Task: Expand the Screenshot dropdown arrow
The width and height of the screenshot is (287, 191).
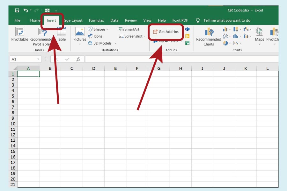Action: [144, 36]
